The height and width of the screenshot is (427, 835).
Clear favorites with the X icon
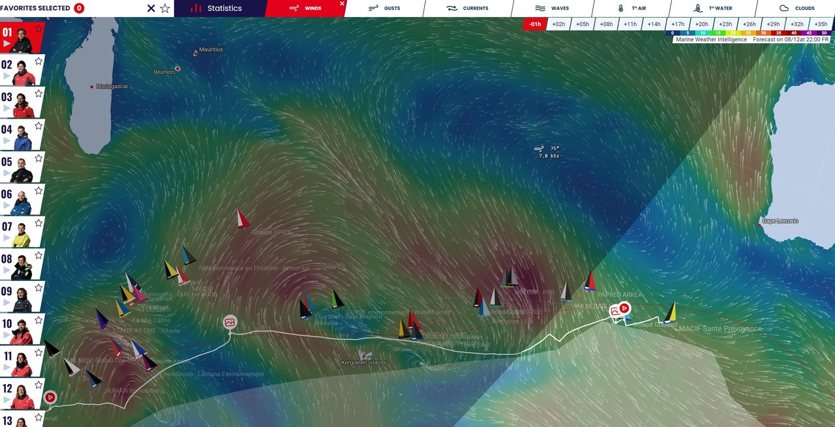[151, 8]
